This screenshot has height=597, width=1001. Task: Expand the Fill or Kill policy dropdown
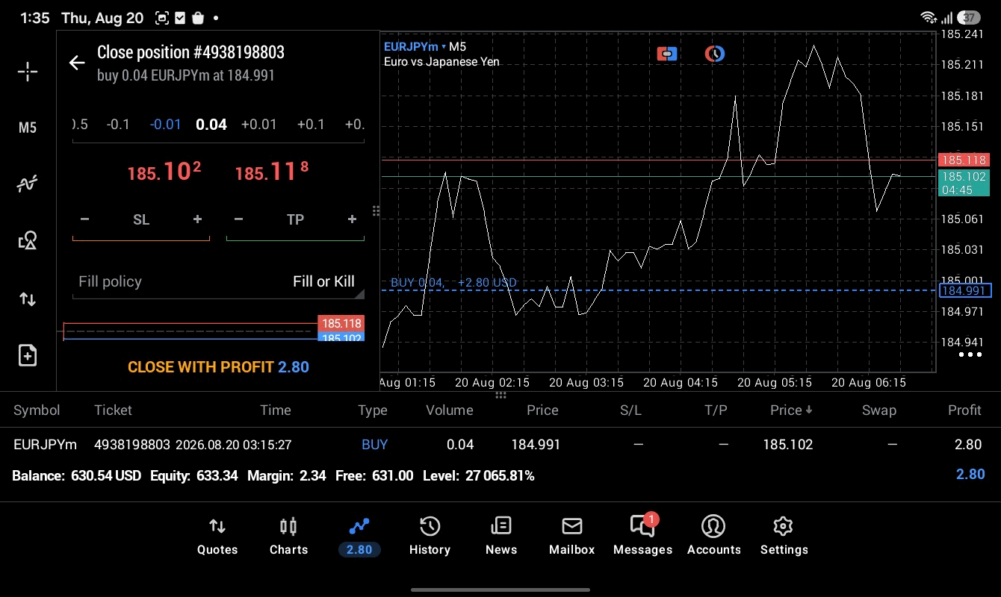pyautogui.click(x=218, y=281)
